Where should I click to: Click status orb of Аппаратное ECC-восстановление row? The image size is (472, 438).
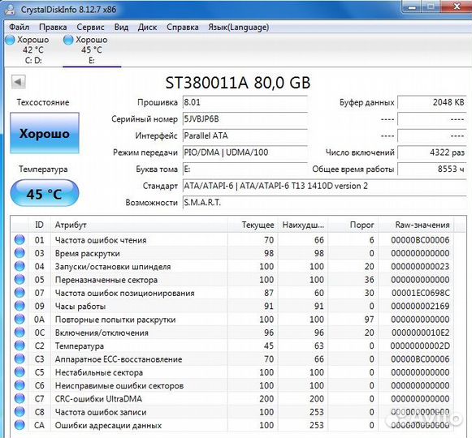[19, 359]
